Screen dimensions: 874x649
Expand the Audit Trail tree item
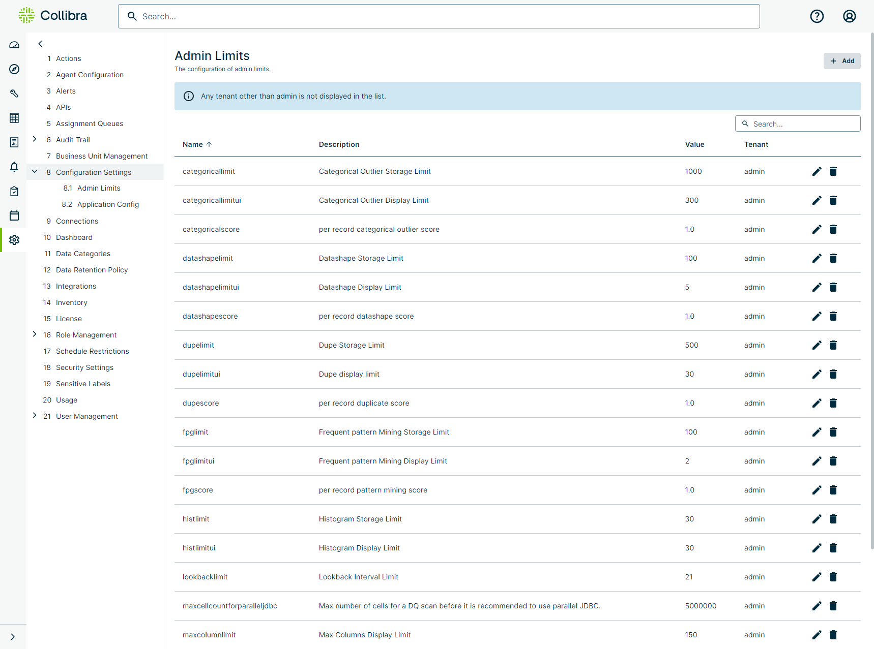click(x=35, y=139)
